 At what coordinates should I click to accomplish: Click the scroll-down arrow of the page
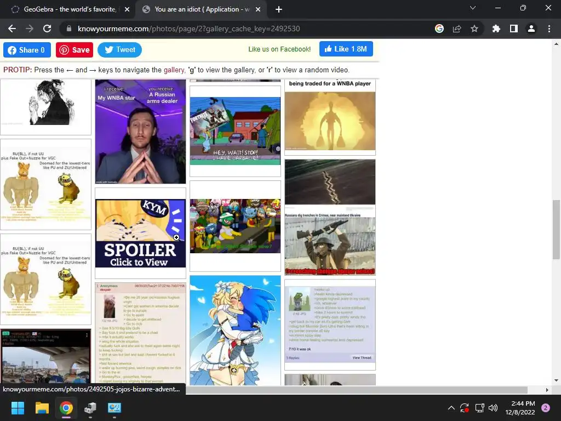[x=556, y=380]
